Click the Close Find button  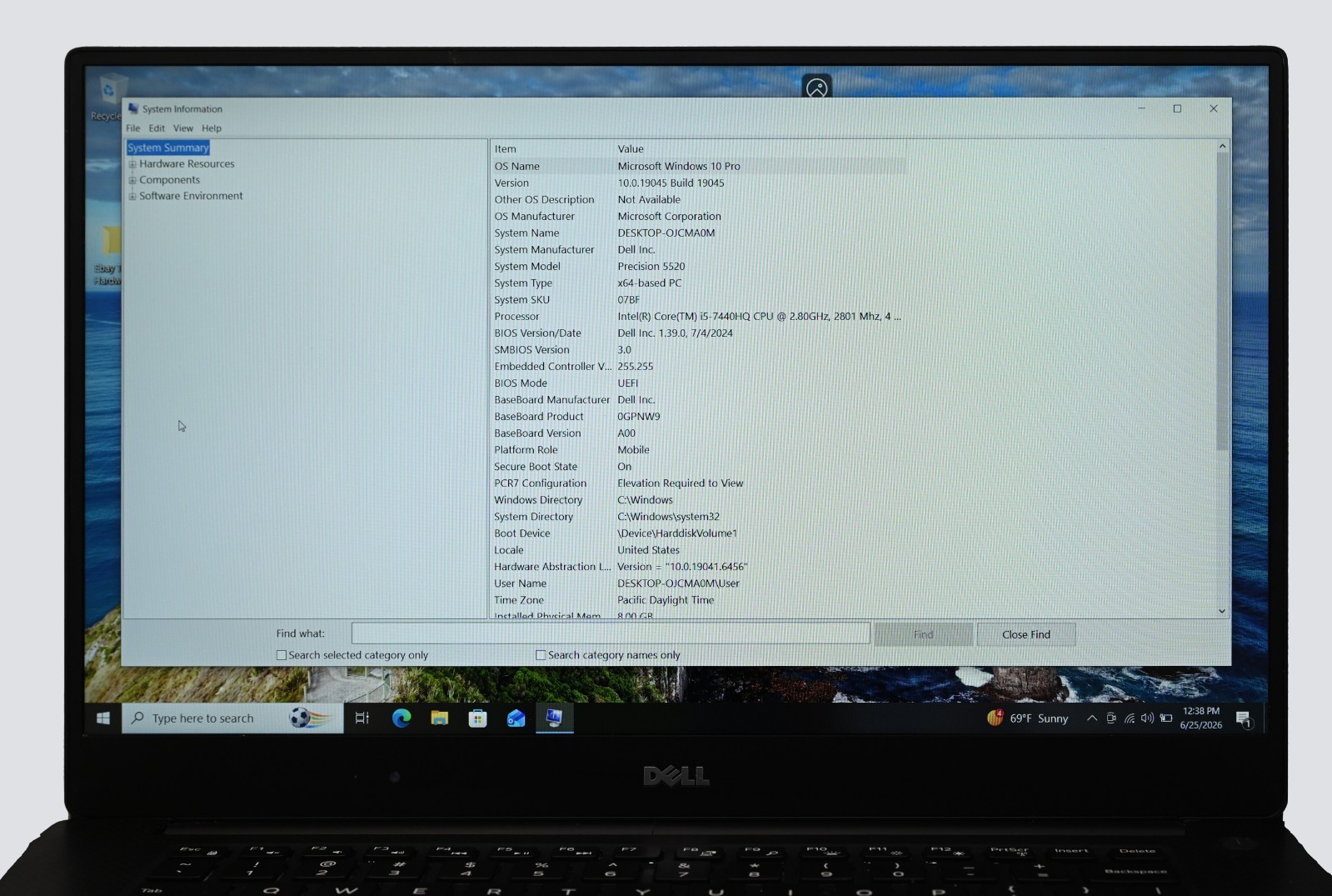tap(1026, 634)
